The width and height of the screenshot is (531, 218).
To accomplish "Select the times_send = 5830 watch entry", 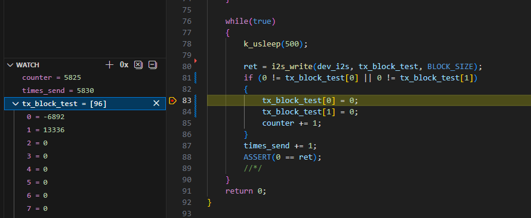I will [85, 91].
